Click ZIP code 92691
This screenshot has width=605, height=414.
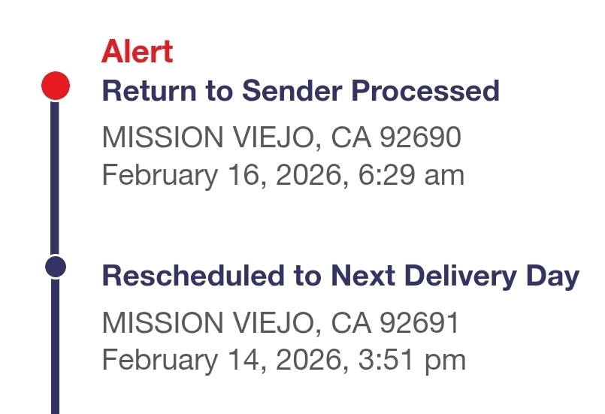click(420, 322)
